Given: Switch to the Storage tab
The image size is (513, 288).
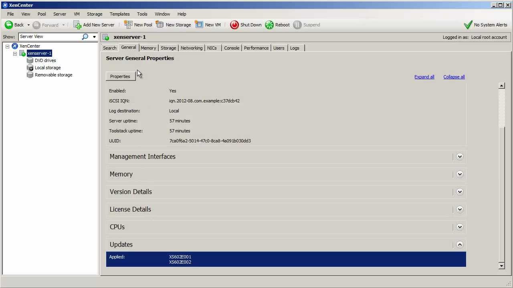Looking at the screenshot, I should point(168,48).
